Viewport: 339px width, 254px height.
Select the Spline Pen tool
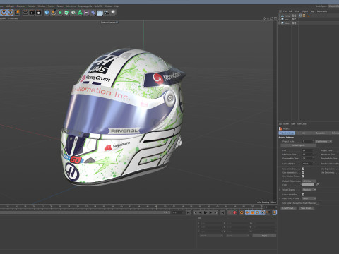coord(53,12)
